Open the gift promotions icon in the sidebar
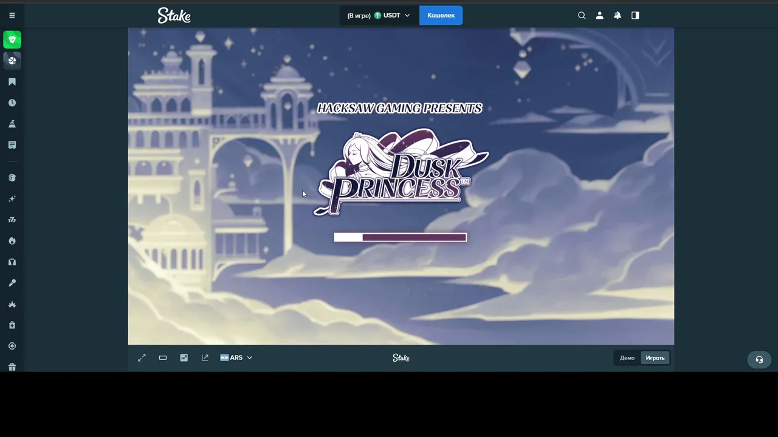Screen dimensions: 778x437 click(12, 367)
